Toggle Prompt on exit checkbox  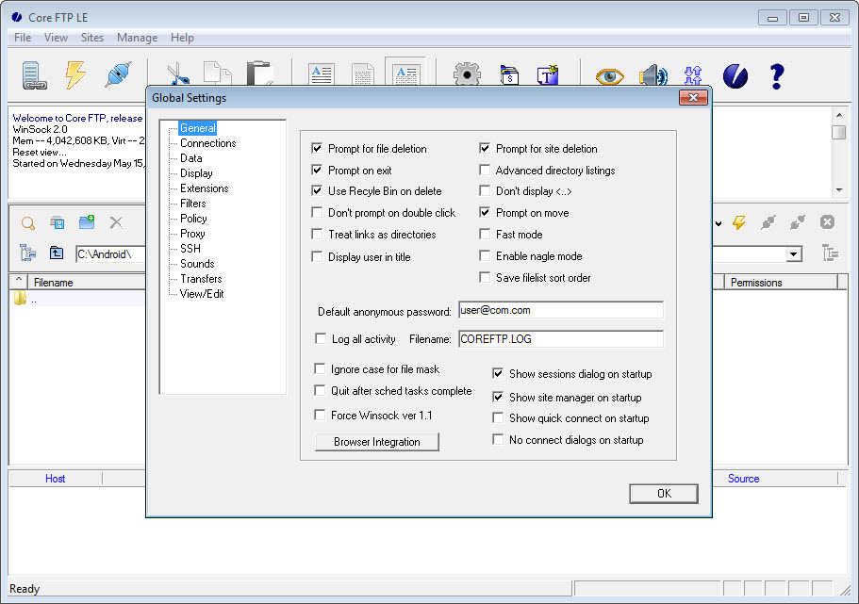tap(317, 170)
